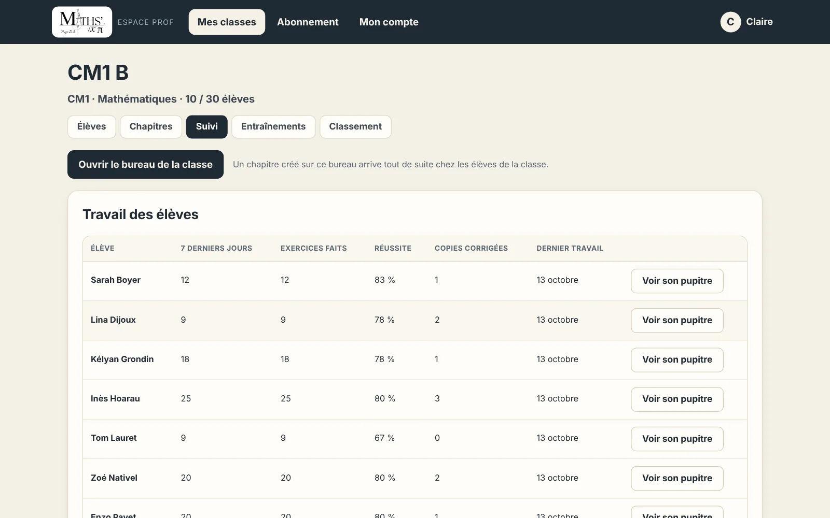The height and width of the screenshot is (518, 830).
Task: Select the Suivi tab
Action: 207,126
